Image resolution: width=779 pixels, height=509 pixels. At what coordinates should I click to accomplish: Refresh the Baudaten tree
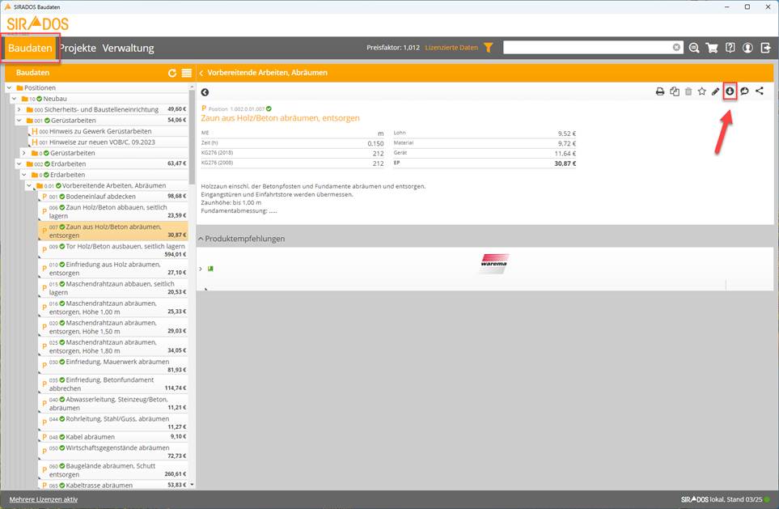point(172,73)
